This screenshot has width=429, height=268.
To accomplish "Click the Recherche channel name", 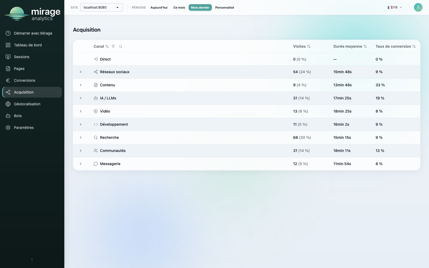I will pyautogui.click(x=109, y=137).
